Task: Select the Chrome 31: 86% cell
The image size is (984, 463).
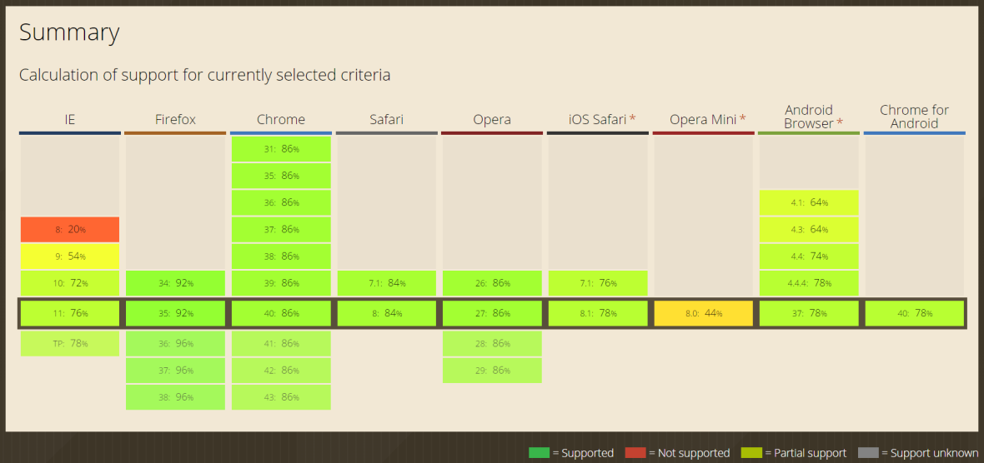Action: pyautogui.click(x=281, y=148)
